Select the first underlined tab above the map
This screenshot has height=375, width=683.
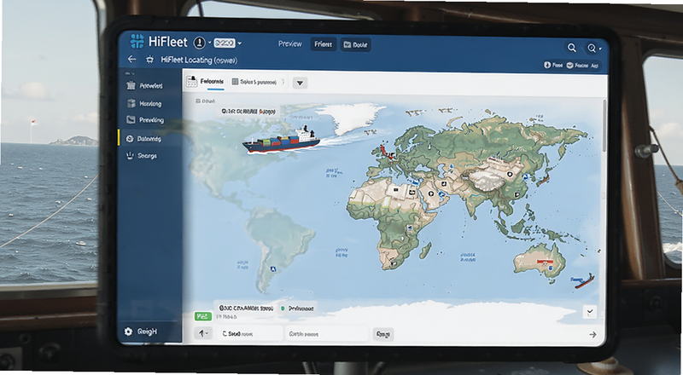(x=212, y=81)
